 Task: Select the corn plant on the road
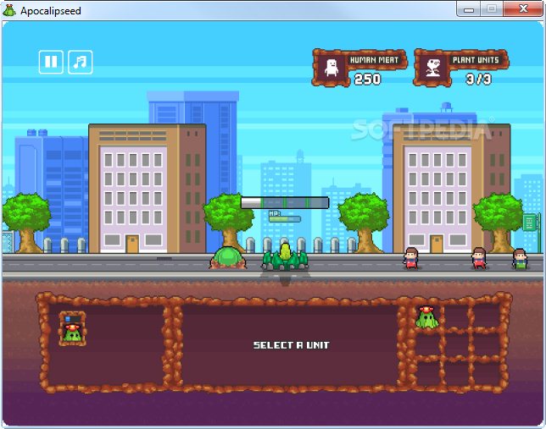coord(285,257)
